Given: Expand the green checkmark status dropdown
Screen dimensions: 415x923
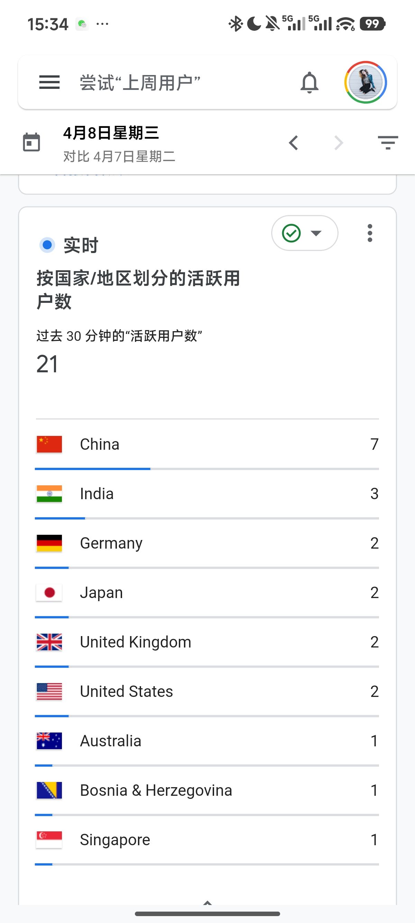Looking at the screenshot, I should [304, 233].
